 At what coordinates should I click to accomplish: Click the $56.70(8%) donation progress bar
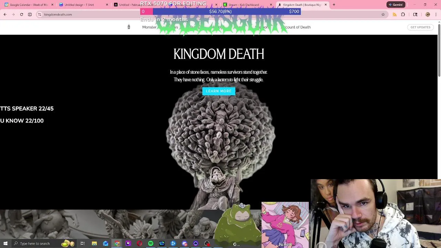tap(220, 11)
